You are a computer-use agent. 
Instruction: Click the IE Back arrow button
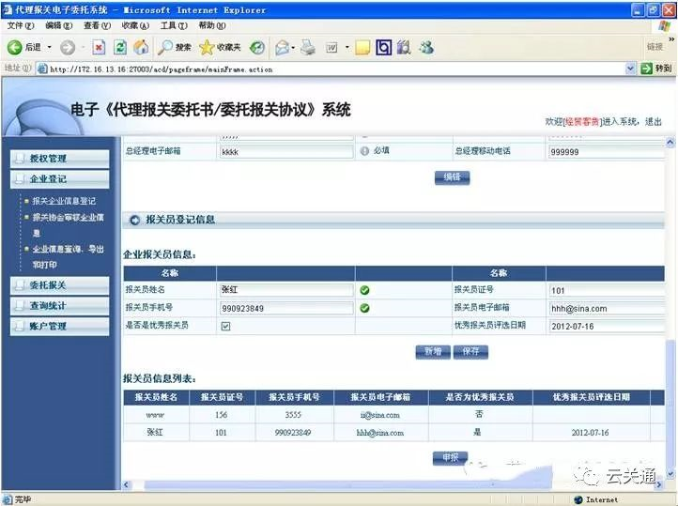click(15, 47)
